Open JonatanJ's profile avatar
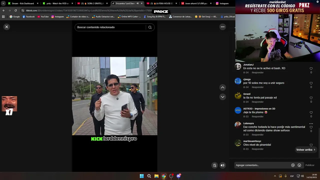320x180 pixels. tap(238, 66)
